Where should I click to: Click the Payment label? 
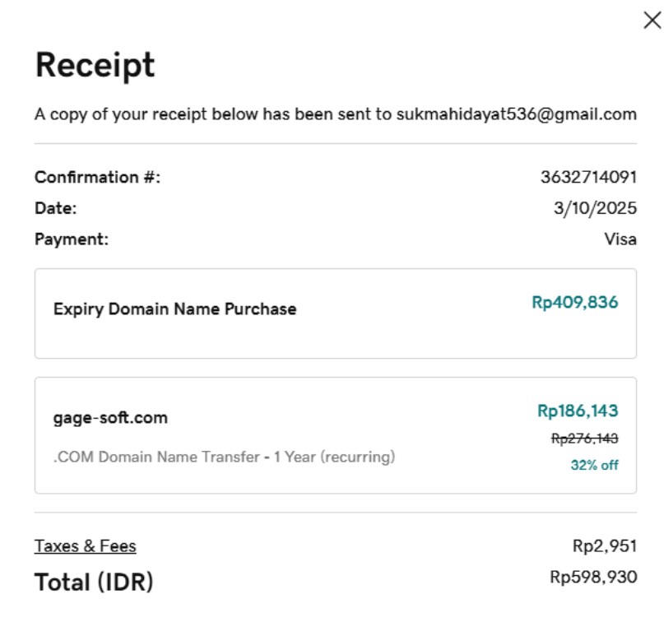(x=72, y=239)
